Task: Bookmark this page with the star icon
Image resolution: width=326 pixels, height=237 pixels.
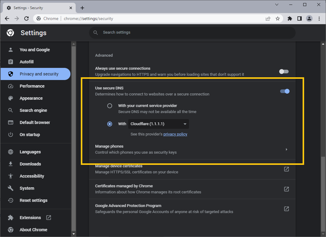Action: pyautogui.click(x=278, y=19)
